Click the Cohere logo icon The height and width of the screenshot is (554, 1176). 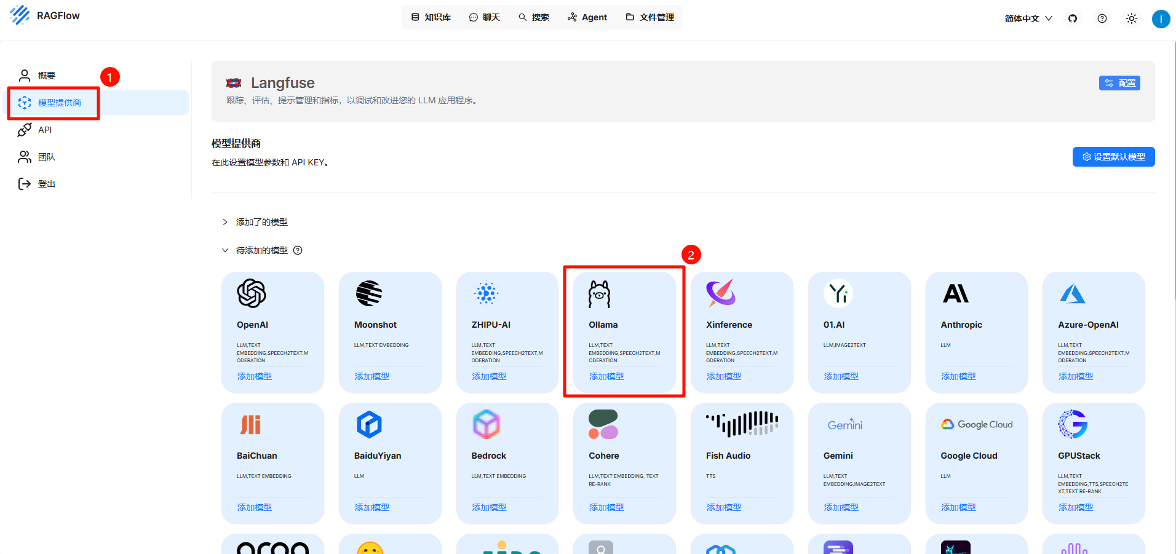(603, 424)
